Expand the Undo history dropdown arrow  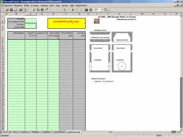click(x=55, y=10)
